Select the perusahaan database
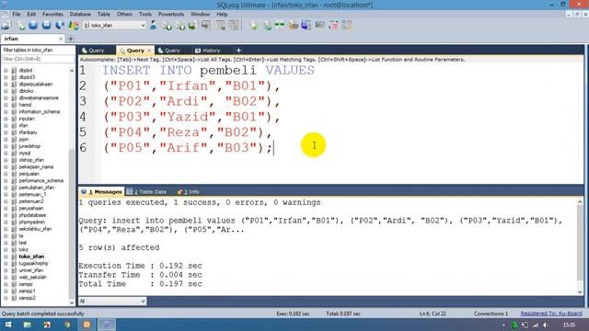This screenshot has height=331, width=589. tap(30, 209)
